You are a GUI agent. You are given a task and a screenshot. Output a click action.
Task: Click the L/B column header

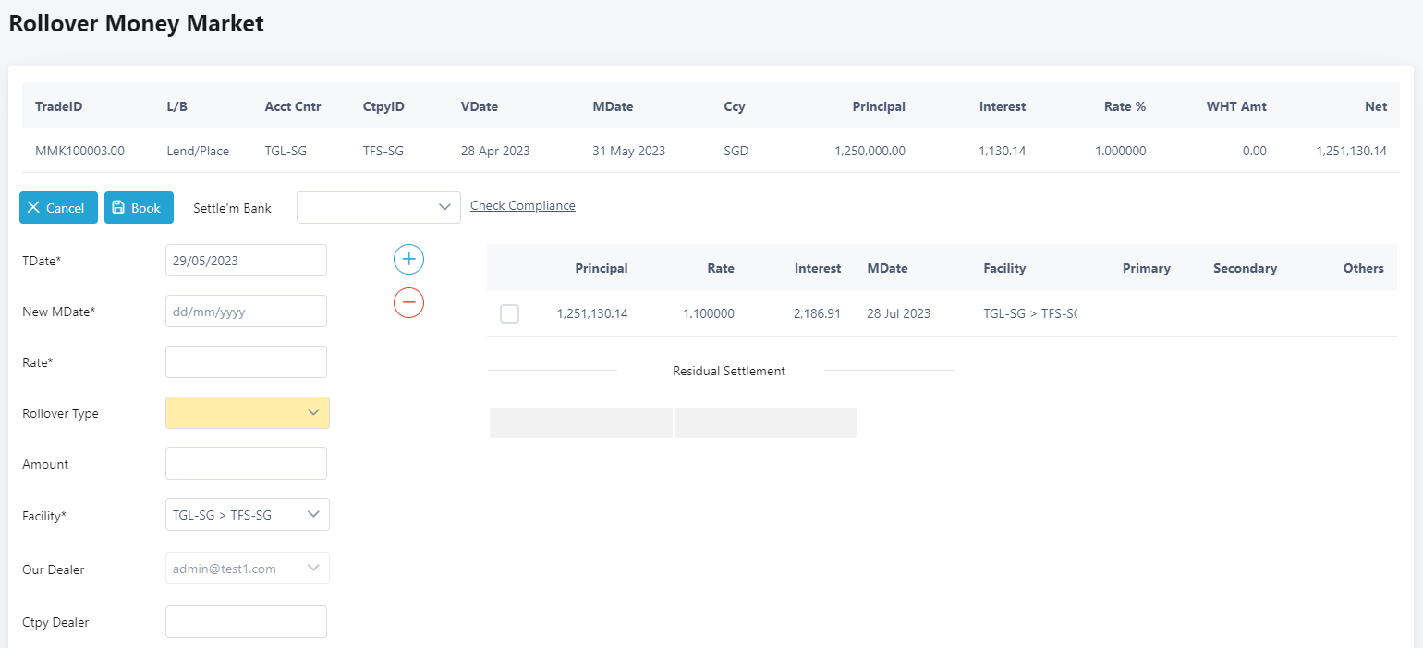[x=177, y=106]
